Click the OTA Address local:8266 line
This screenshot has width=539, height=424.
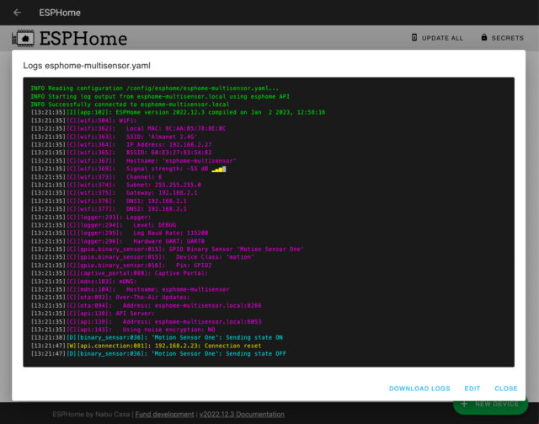pyautogui.click(x=146, y=306)
